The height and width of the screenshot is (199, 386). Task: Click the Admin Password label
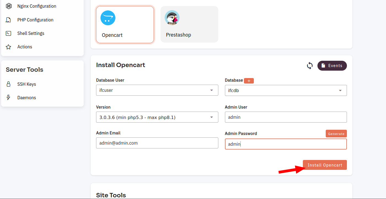pos(241,134)
